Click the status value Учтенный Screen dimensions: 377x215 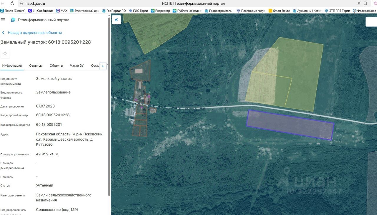coord(45,185)
